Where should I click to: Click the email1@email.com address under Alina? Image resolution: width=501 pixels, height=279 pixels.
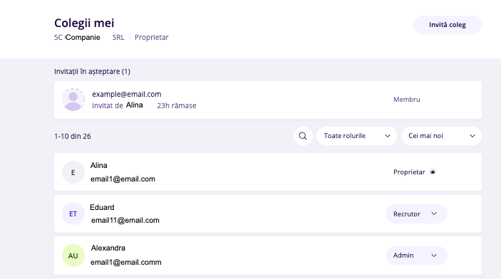[123, 179]
